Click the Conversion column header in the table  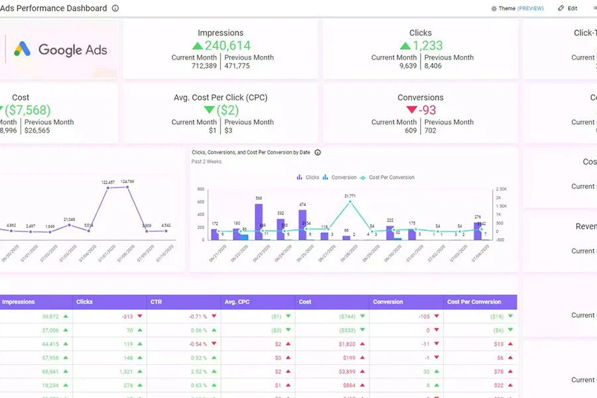click(388, 302)
